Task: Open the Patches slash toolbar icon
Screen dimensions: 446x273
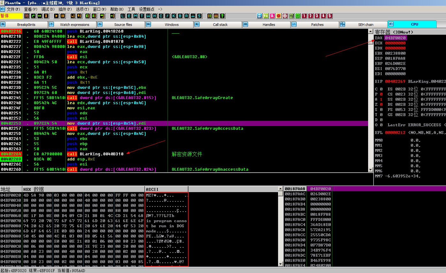Action: coord(167,16)
